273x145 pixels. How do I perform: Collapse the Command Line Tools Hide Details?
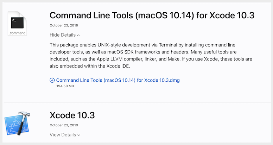pyautogui.click(x=63, y=35)
